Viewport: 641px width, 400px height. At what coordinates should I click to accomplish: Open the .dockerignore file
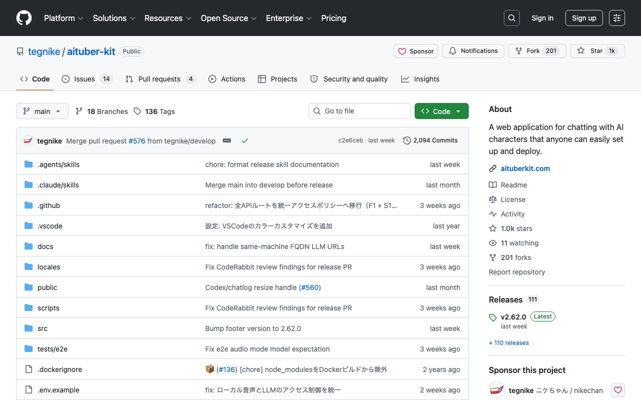pos(60,369)
